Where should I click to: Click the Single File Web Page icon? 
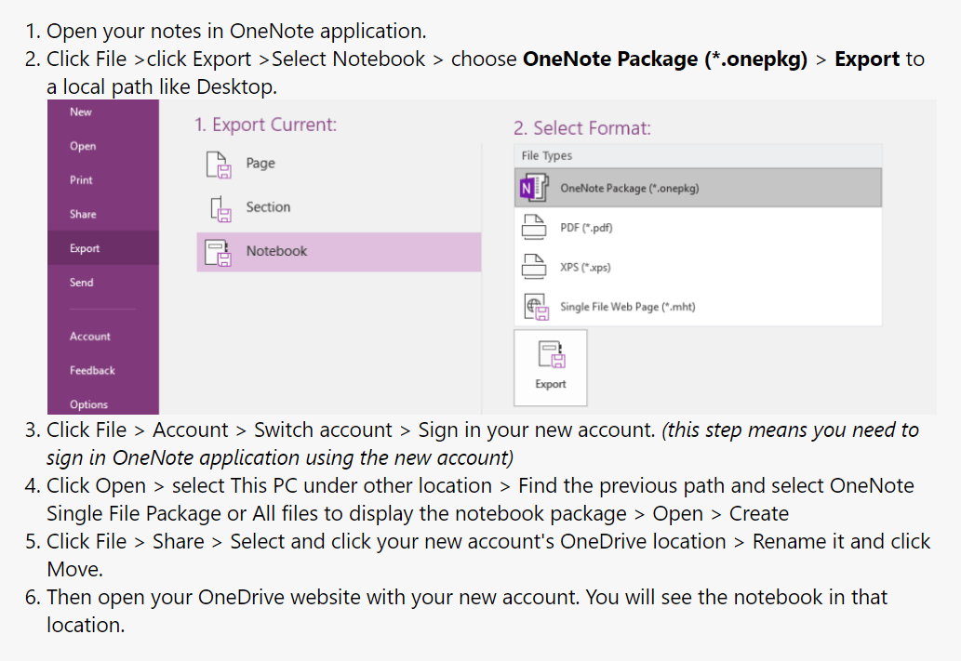(536, 307)
